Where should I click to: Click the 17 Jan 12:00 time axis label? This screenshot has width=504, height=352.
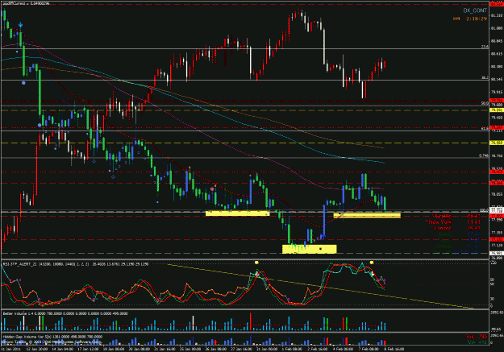click(x=88, y=349)
